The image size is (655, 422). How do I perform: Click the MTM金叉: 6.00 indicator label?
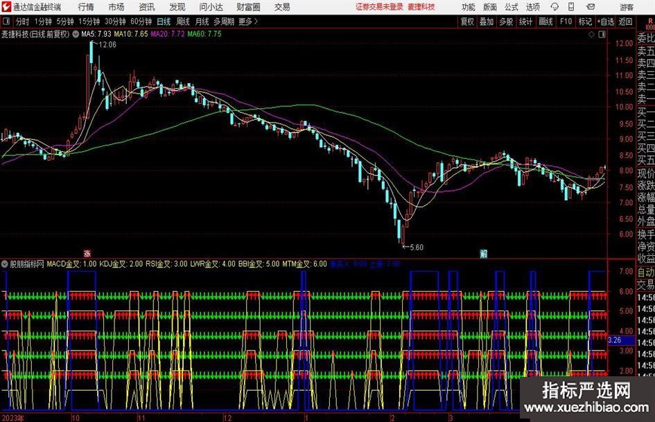(304, 264)
